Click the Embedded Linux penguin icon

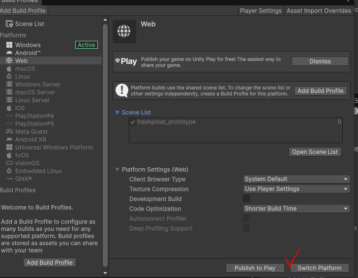9,171
